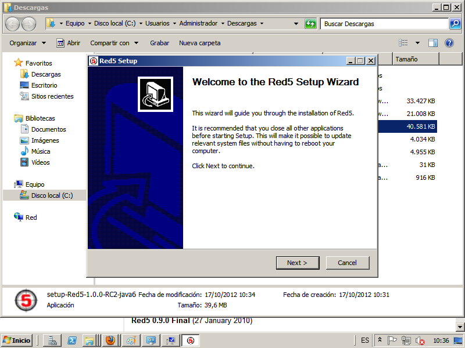Switch to the Red5 Setup taskbar button
Viewport: 465px width, 348px height.
point(191,340)
